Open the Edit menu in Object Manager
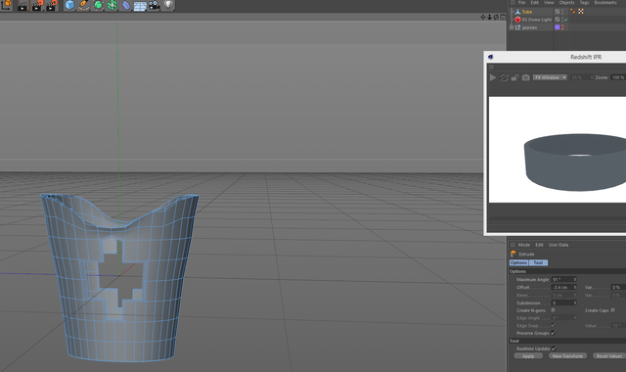Image resolution: width=626 pixels, height=372 pixels. pos(535,2)
